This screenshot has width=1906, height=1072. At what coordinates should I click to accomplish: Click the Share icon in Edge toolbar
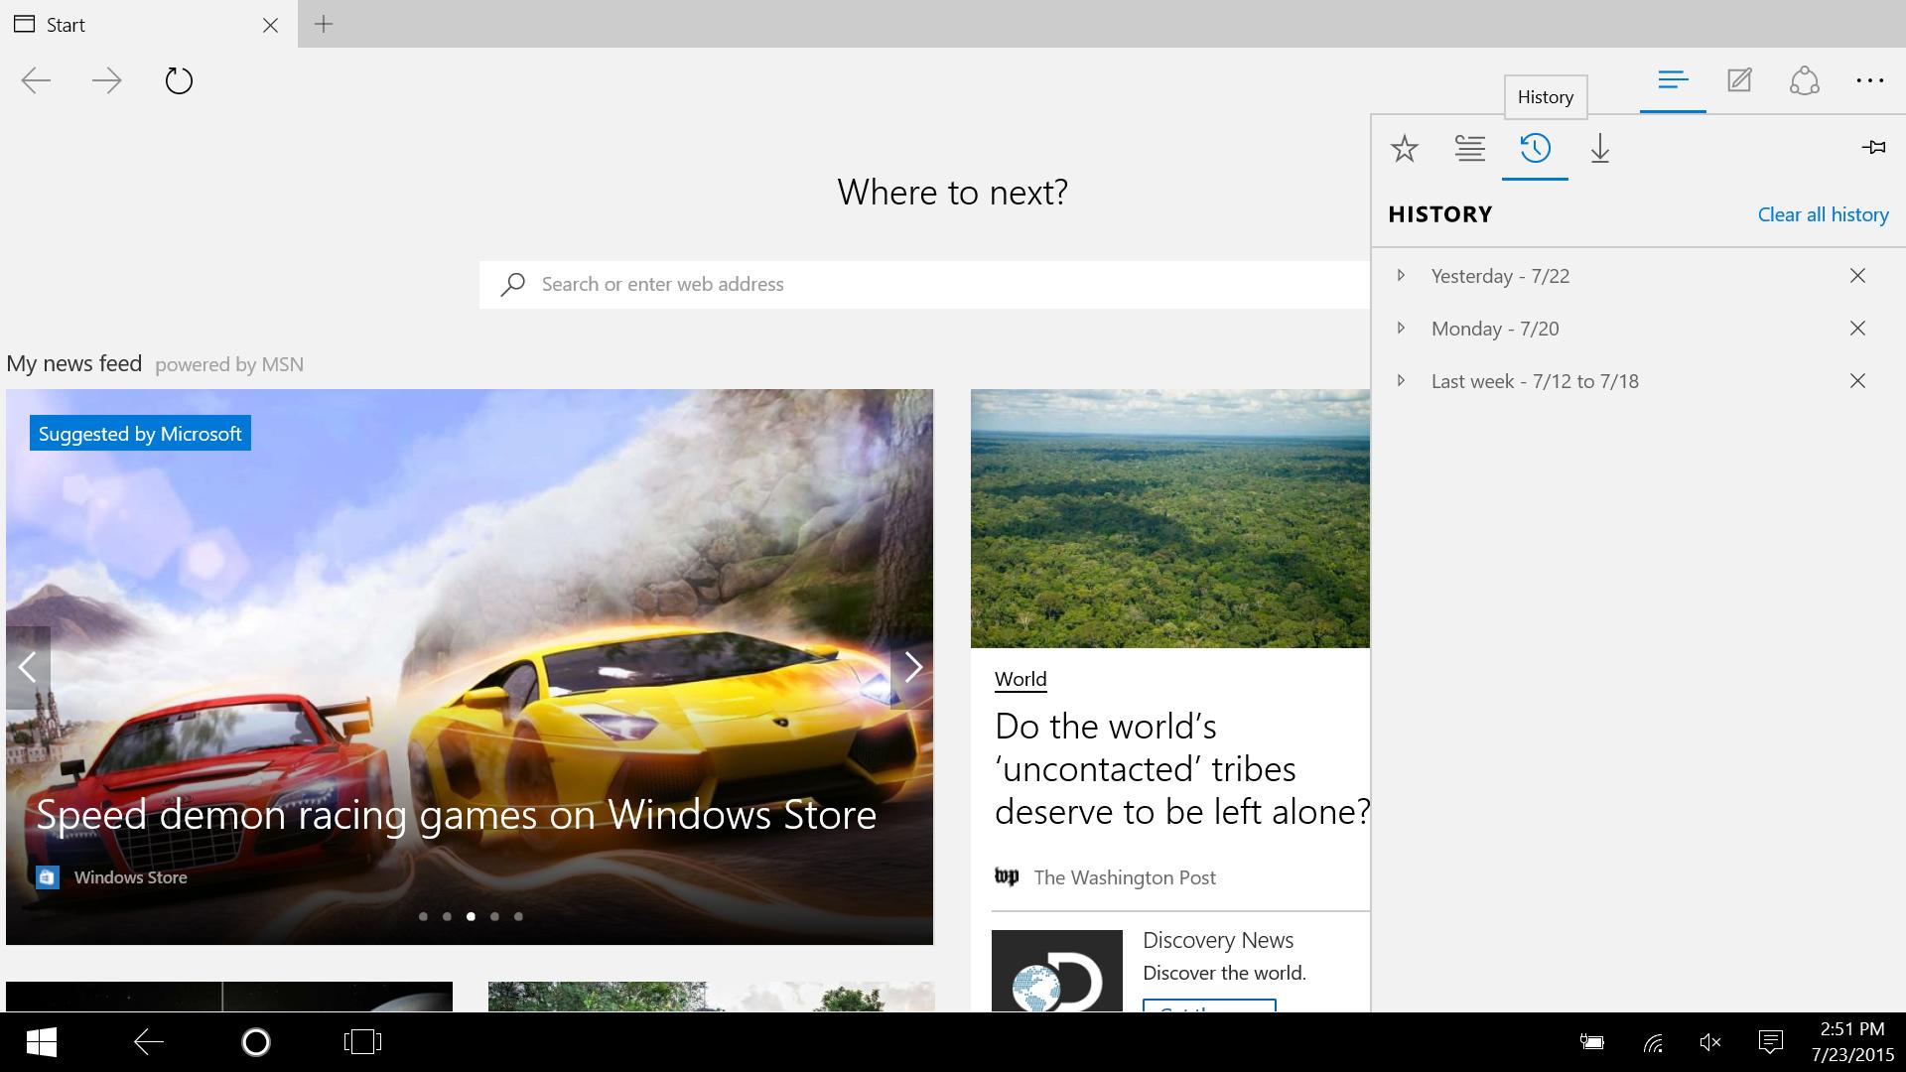(1805, 79)
